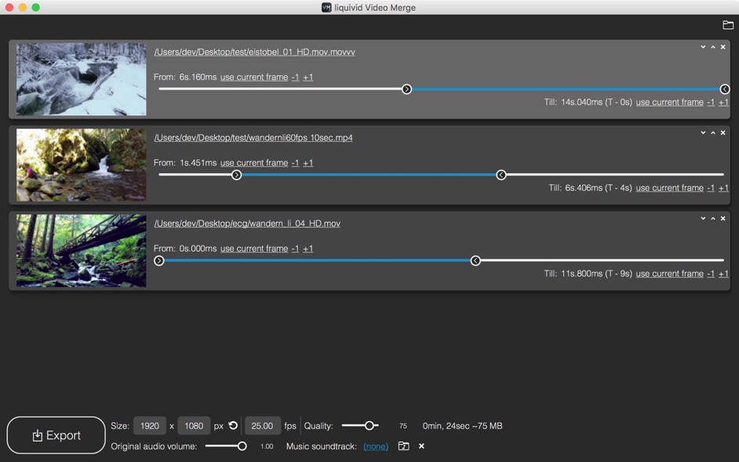Step wandern_li_04 Till point back one frame
The image size is (739, 462).
point(711,274)
